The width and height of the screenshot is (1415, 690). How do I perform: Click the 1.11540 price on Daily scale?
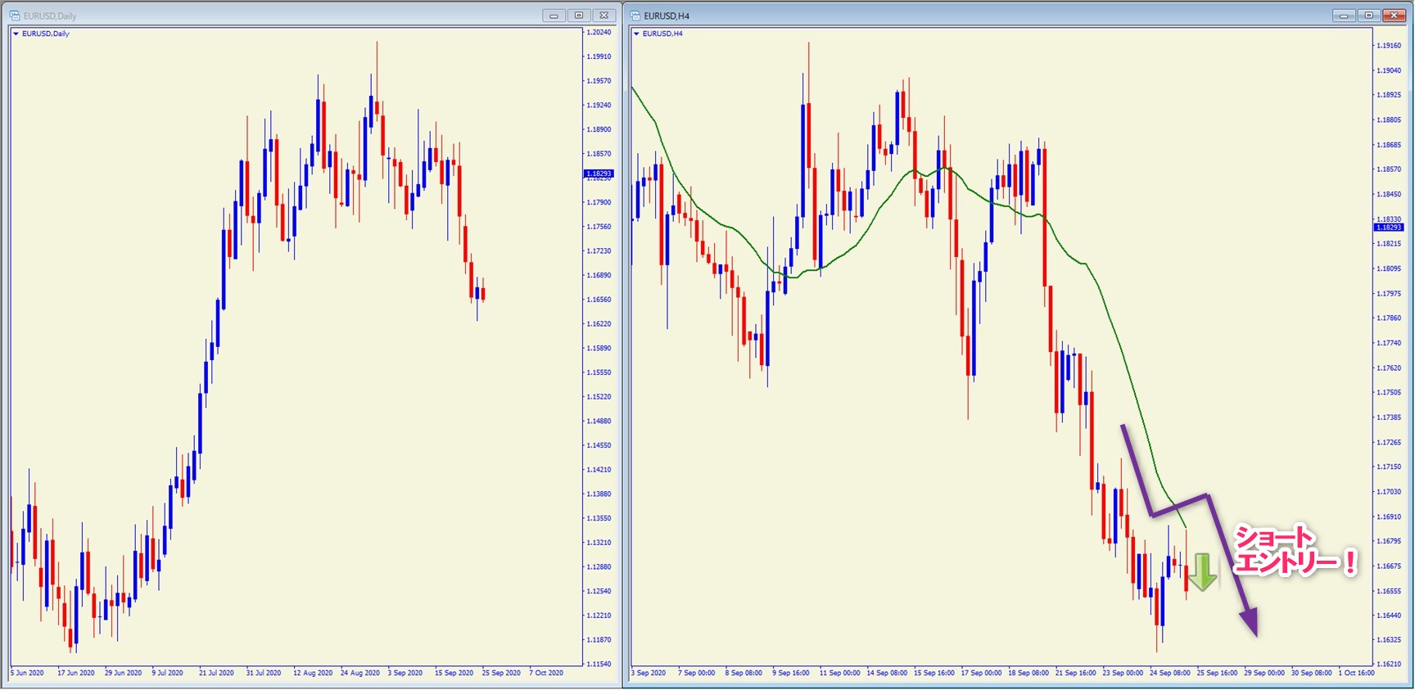599,664
